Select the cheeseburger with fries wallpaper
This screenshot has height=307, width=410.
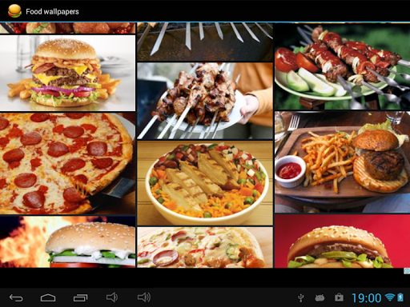pos(67,73)
